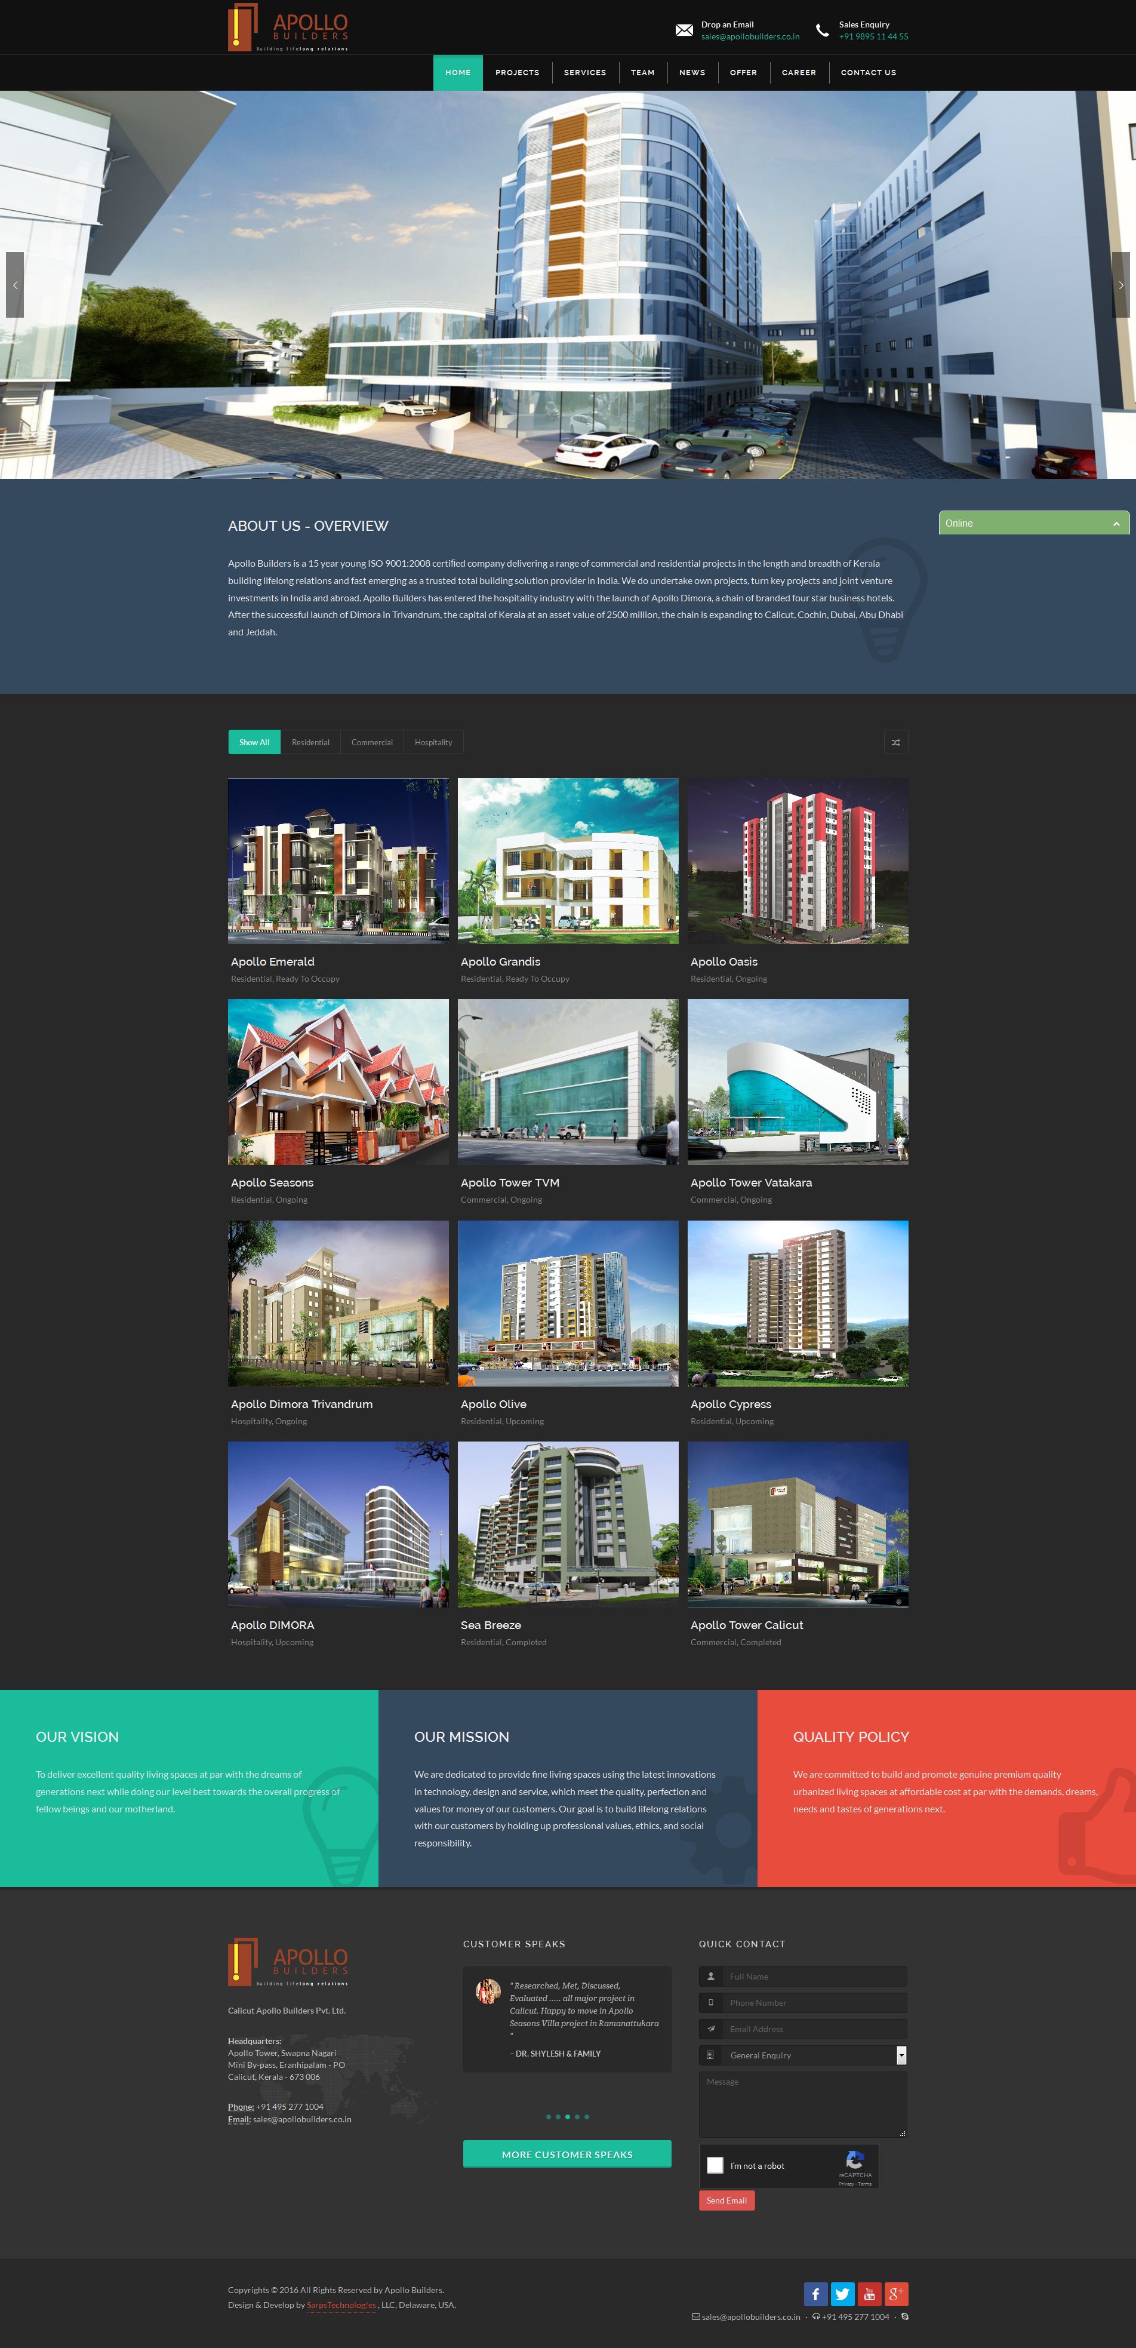Select the first testimonial carousel dot
The image size is (1136, 2348).
tap(549, 2116)
